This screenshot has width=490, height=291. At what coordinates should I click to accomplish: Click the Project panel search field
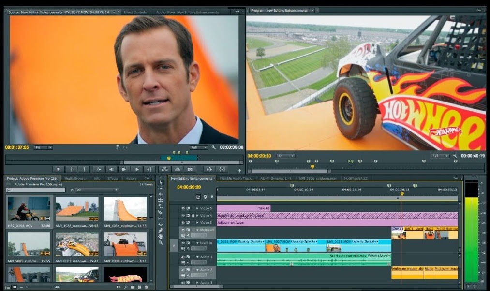pyautogui.click(x=35, y=190)
